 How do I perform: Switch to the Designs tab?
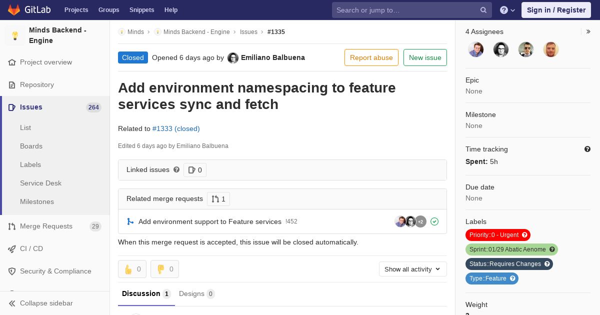tap(196, 294)
